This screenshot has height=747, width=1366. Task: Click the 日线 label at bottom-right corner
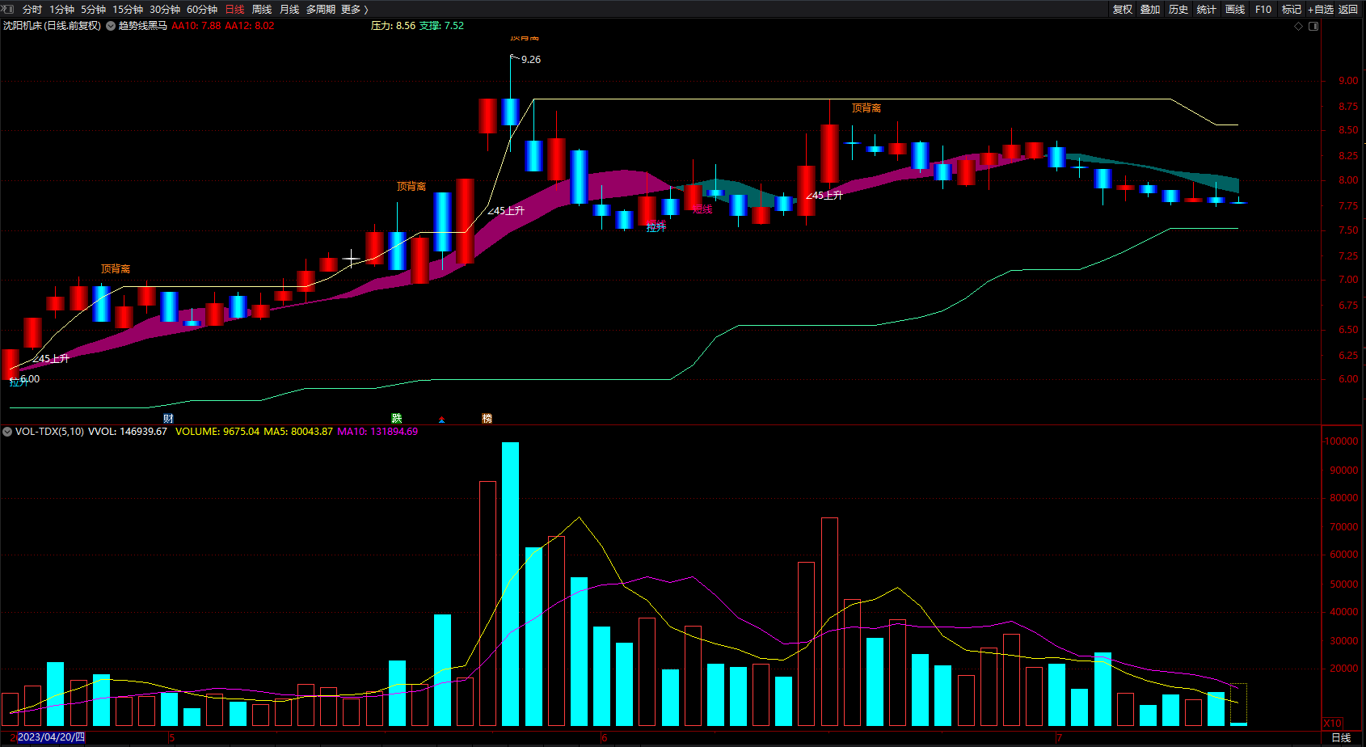click(x=1341, y=737)
